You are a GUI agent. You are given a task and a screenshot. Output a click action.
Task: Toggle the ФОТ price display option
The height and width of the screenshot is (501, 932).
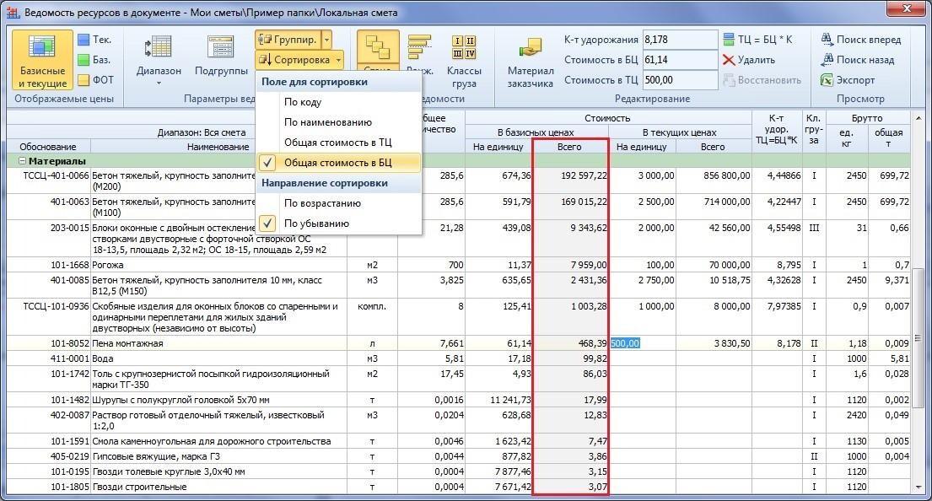pyautogui.click(x=85, y=80)
